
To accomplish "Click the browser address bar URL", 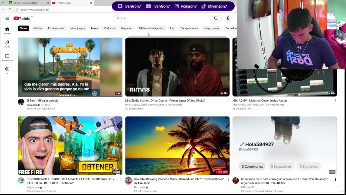I will pyautogui.click(x=35, y=10).
